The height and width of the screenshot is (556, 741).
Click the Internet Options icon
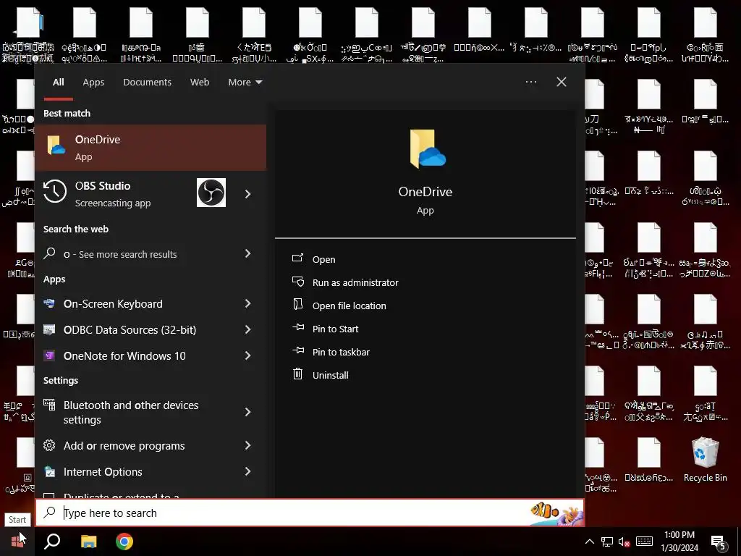pyautogui.click(x=49, y=471)
